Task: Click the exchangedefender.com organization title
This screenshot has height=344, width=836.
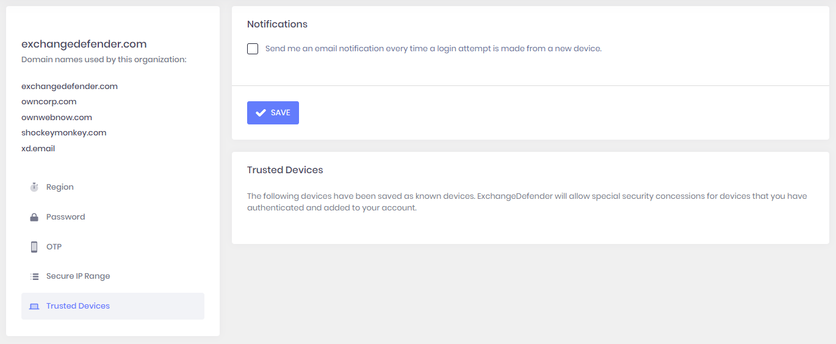Action: [x=84, y=44]
